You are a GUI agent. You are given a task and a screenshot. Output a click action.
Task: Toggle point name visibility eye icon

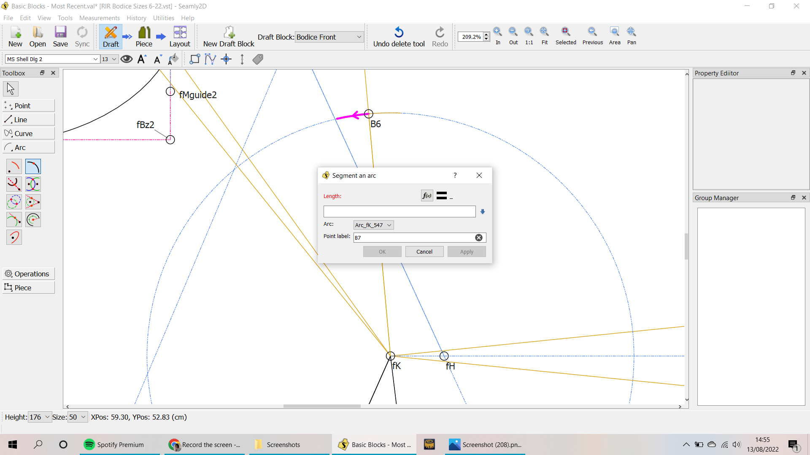pos(126,59)
